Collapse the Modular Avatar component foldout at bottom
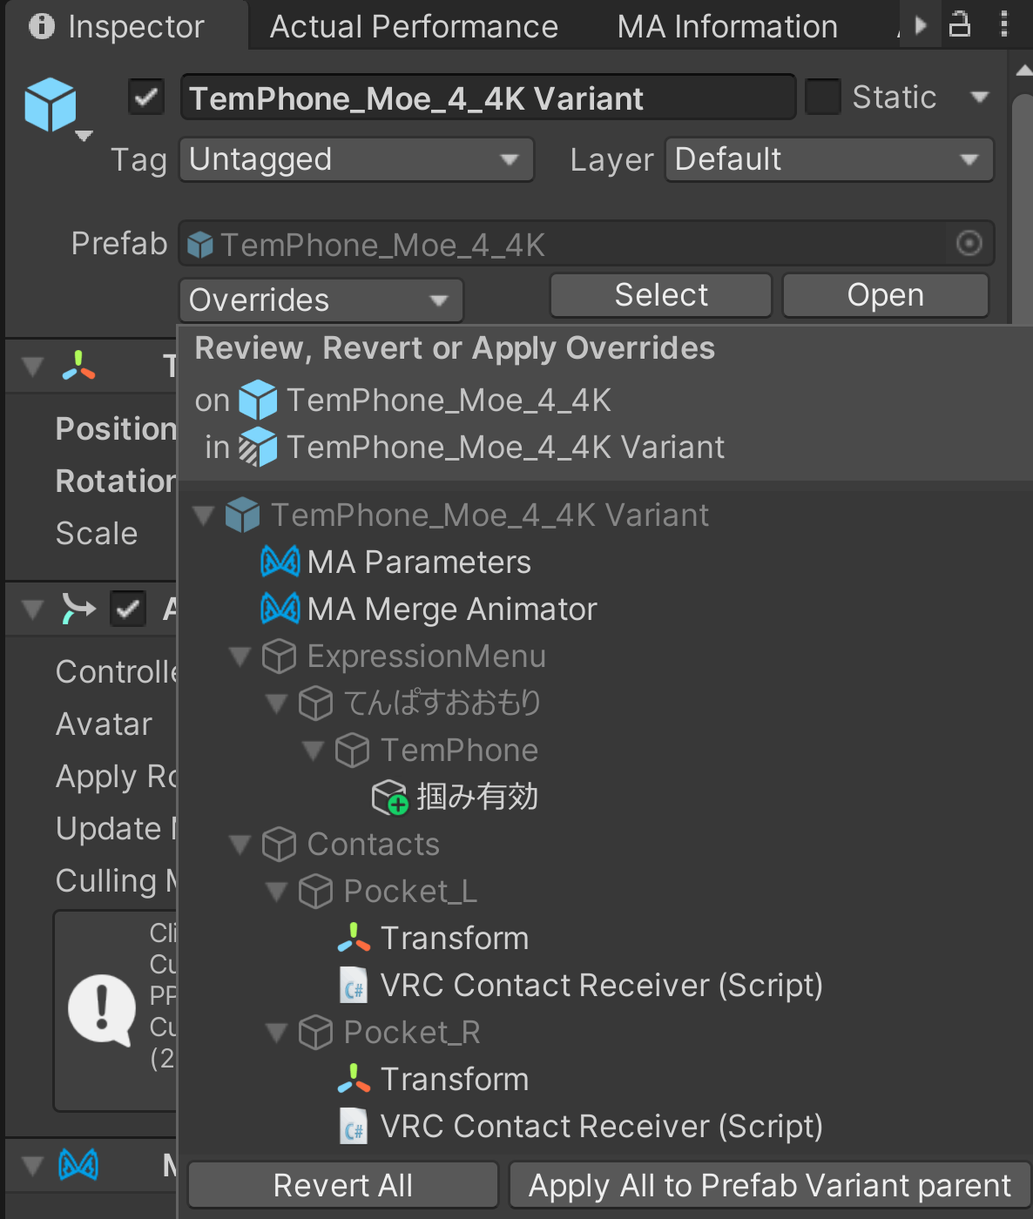 pos(33,1166)
